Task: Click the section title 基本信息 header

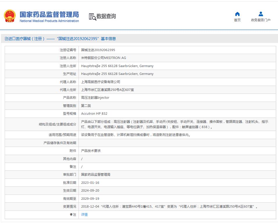Action: click(108, 39)
